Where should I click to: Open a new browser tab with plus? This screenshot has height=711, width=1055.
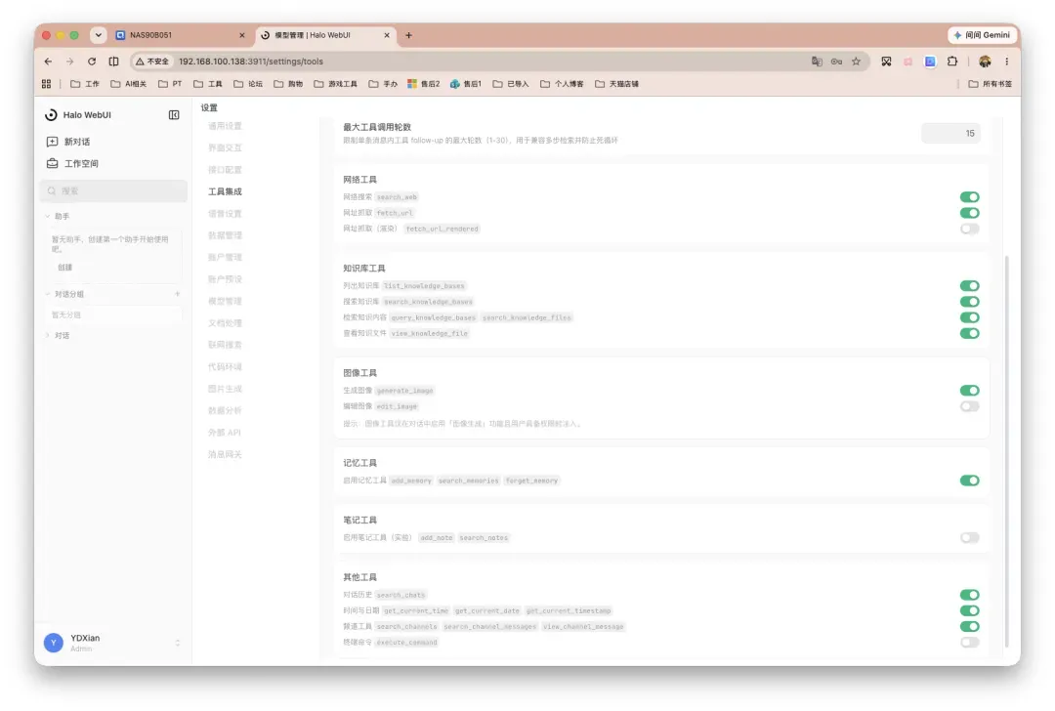pos(408,35)
